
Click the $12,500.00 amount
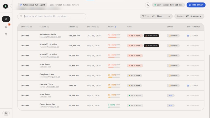[x=74, y=46]
